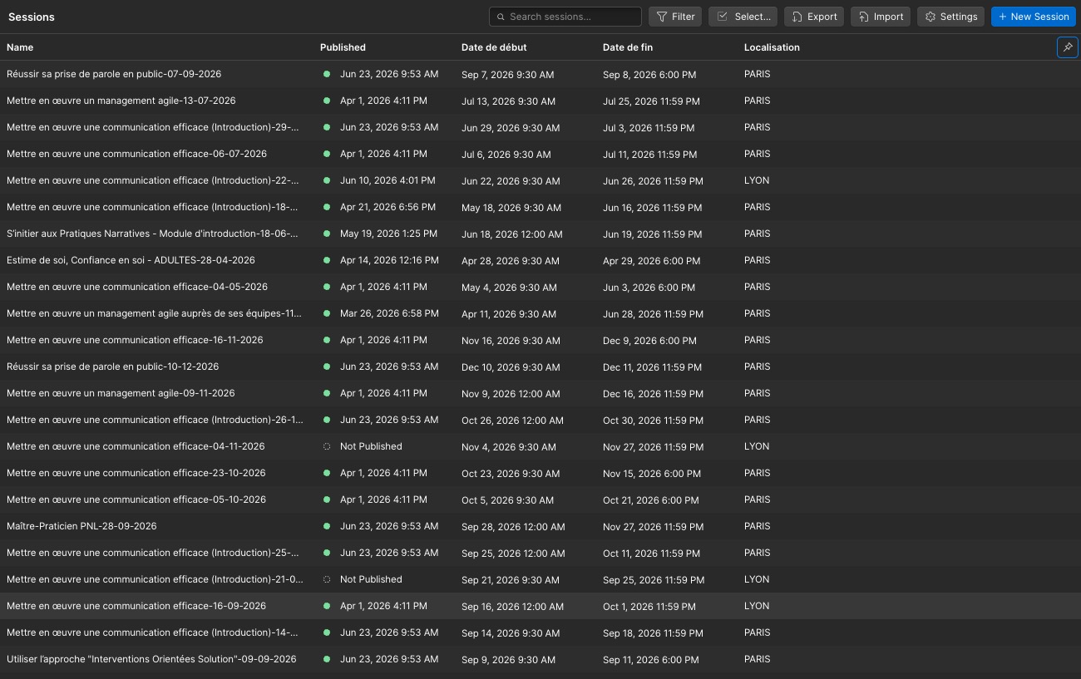The height and width of the screenshot is (679, 1081).
Task: Click end date Sep 8, 2026 6:00 PM
Action: coord(649,75)
